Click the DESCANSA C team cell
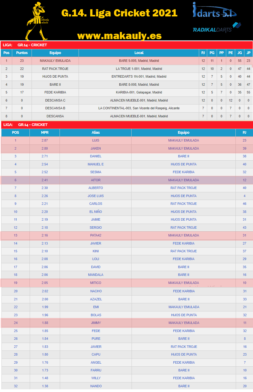 (x=55, y=100)
